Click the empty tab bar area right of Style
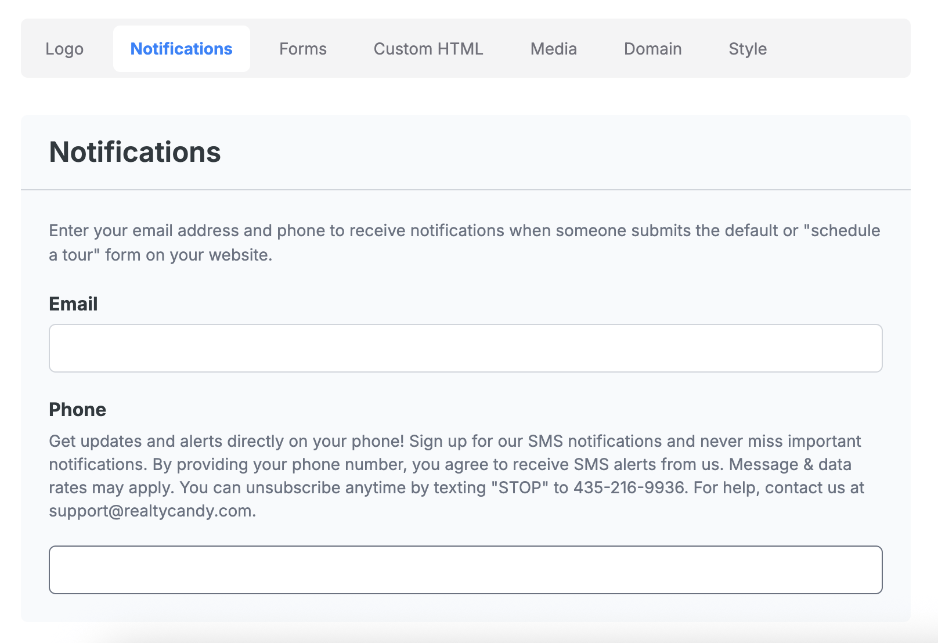This screenshot has width=938, height=643. click(x=842, y=49)
